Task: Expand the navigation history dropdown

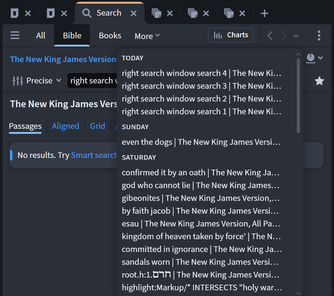Action: pyautogui.click(x=296, y=36)
